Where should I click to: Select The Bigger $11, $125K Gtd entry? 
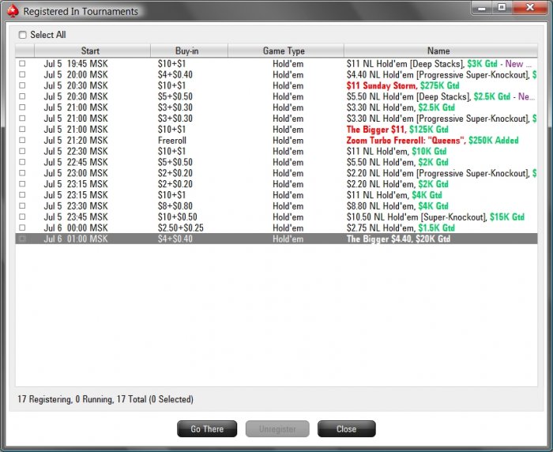pyautogui.click(x=397, y=129)
